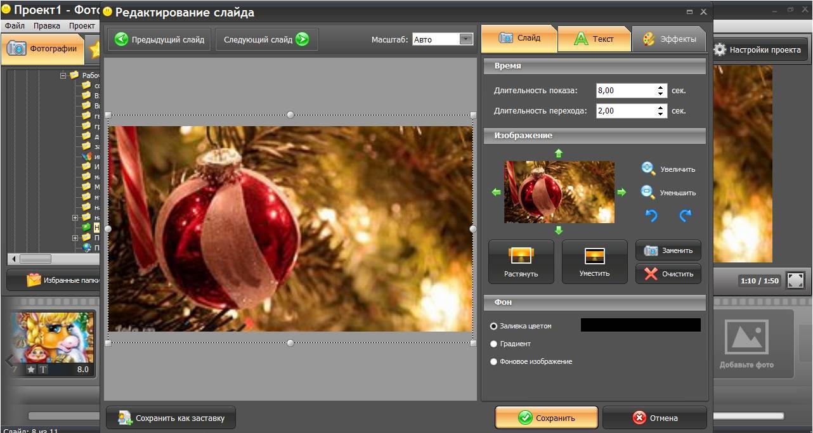813x433 pixels.
Task: Open the Файл menu in the main window
Action: [15, 26]
